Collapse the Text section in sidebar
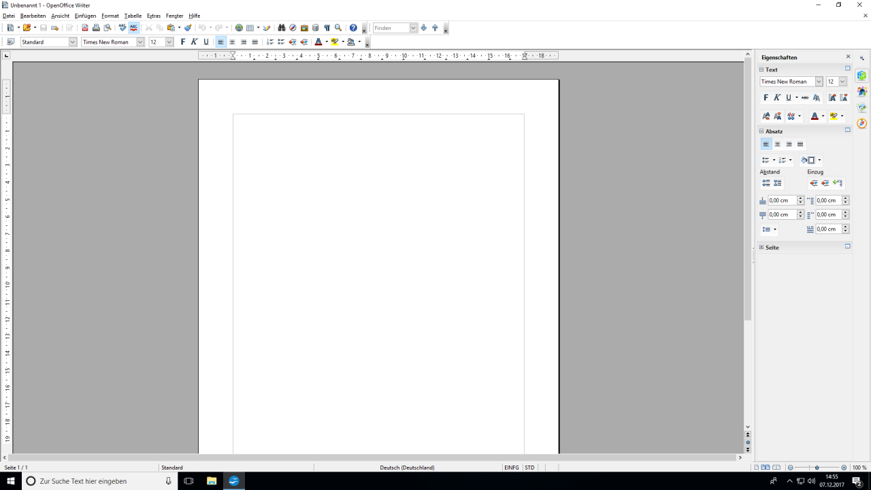871x490 pixels. [762, 69]
